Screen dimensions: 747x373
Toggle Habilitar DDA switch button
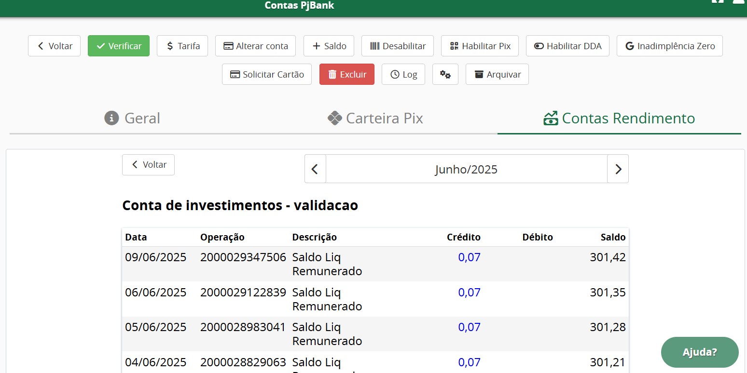567,46
